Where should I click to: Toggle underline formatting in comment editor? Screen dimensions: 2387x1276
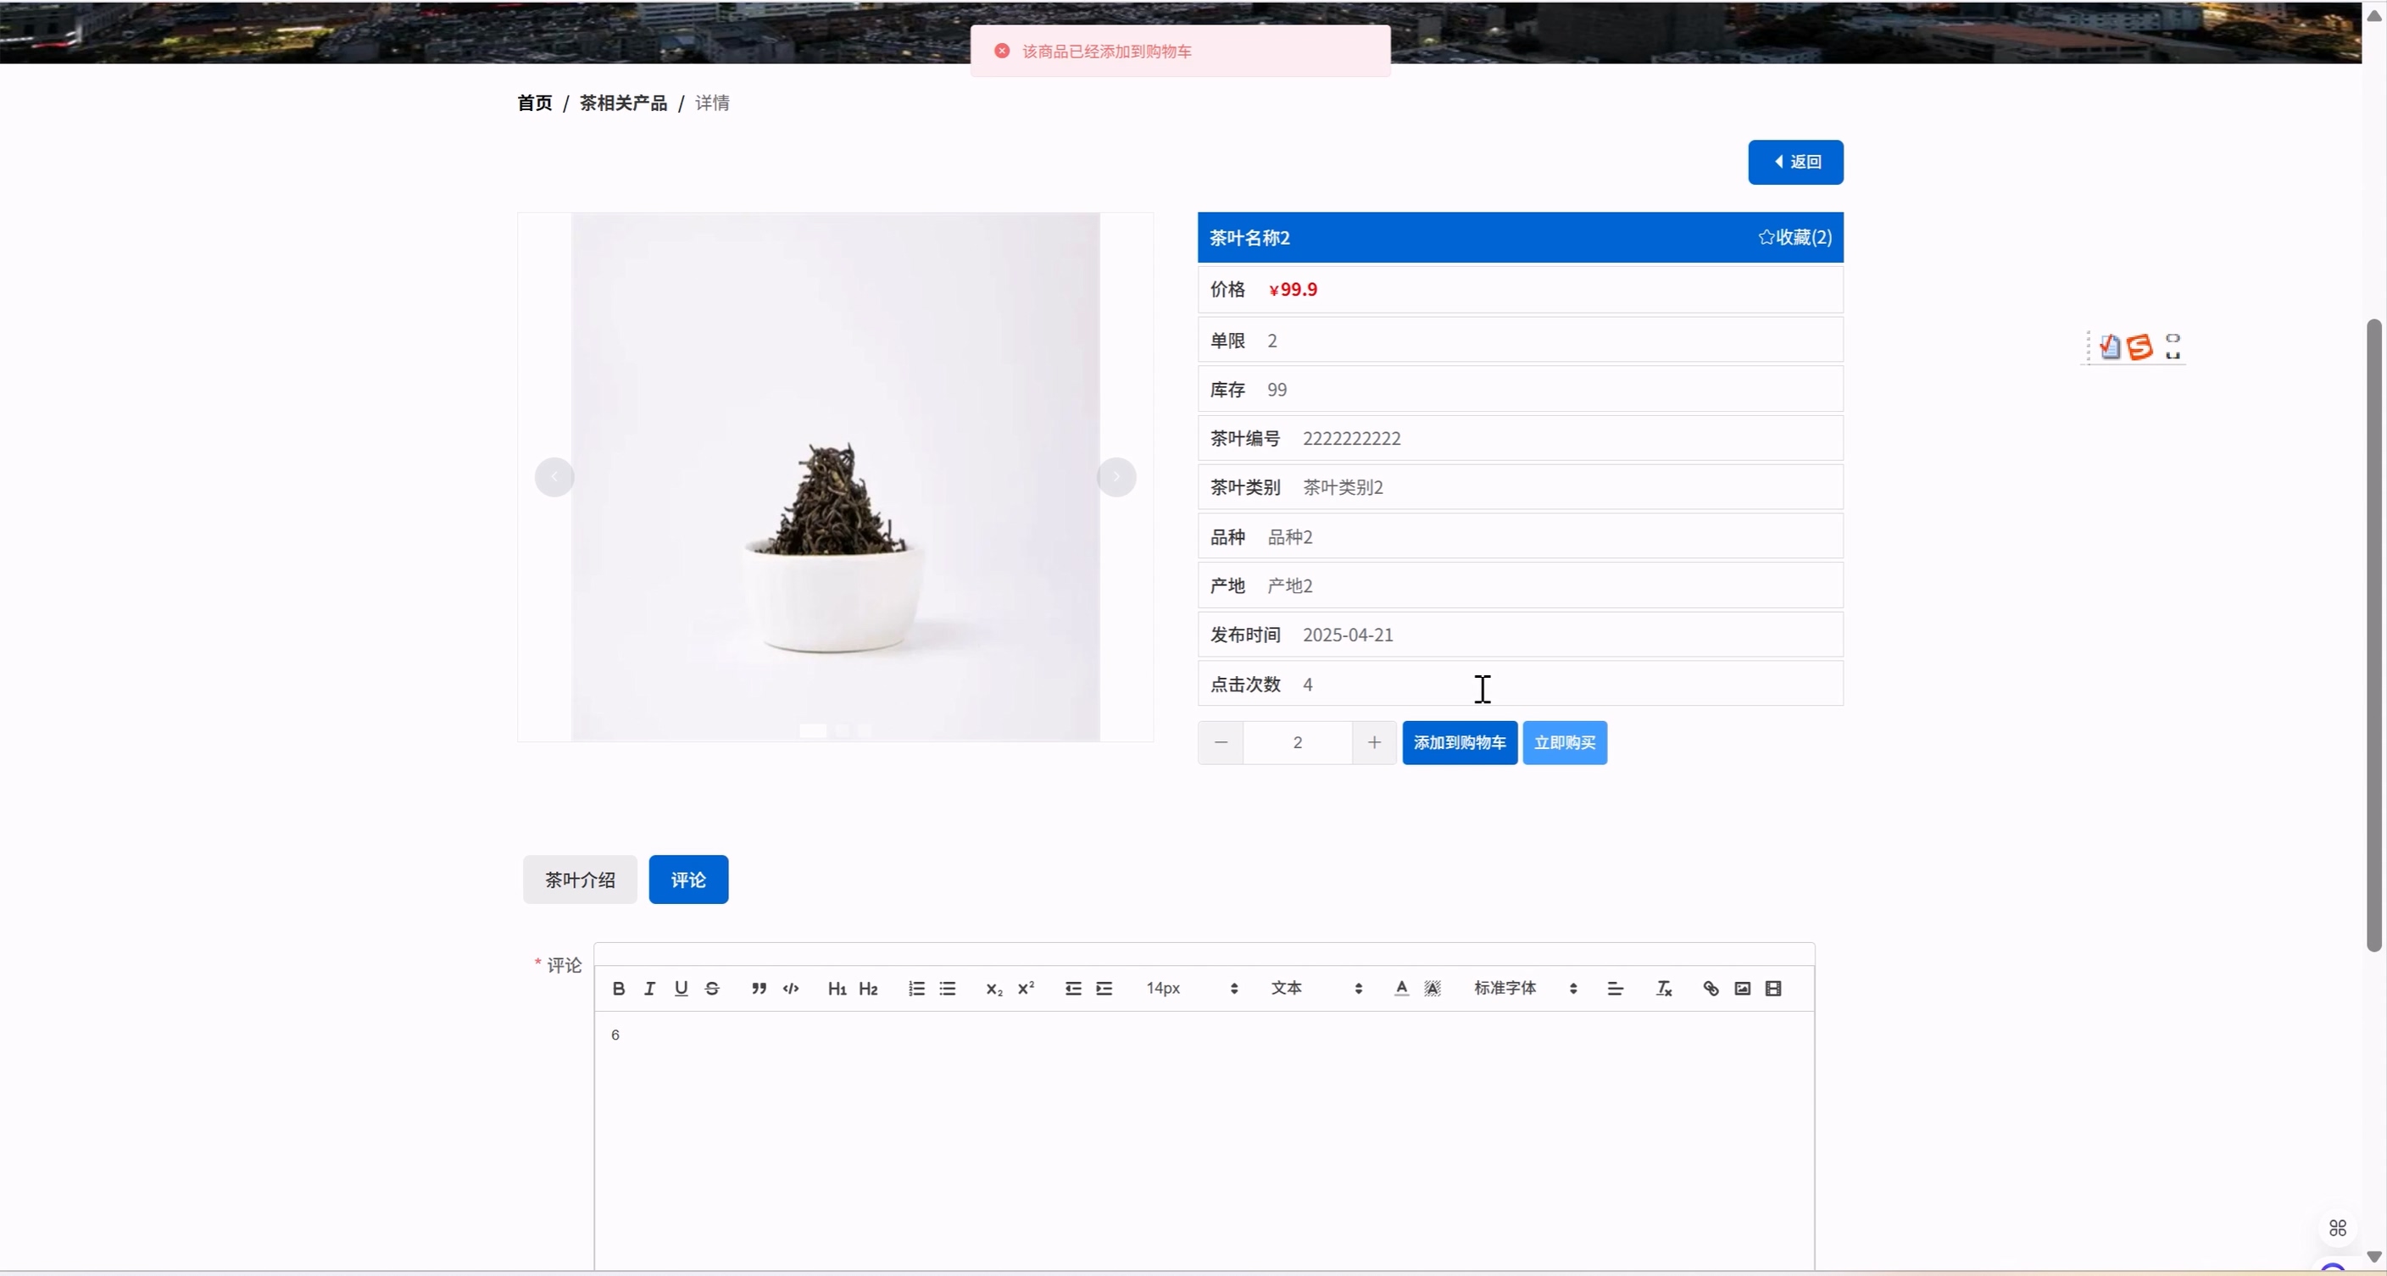click(681, 988)
